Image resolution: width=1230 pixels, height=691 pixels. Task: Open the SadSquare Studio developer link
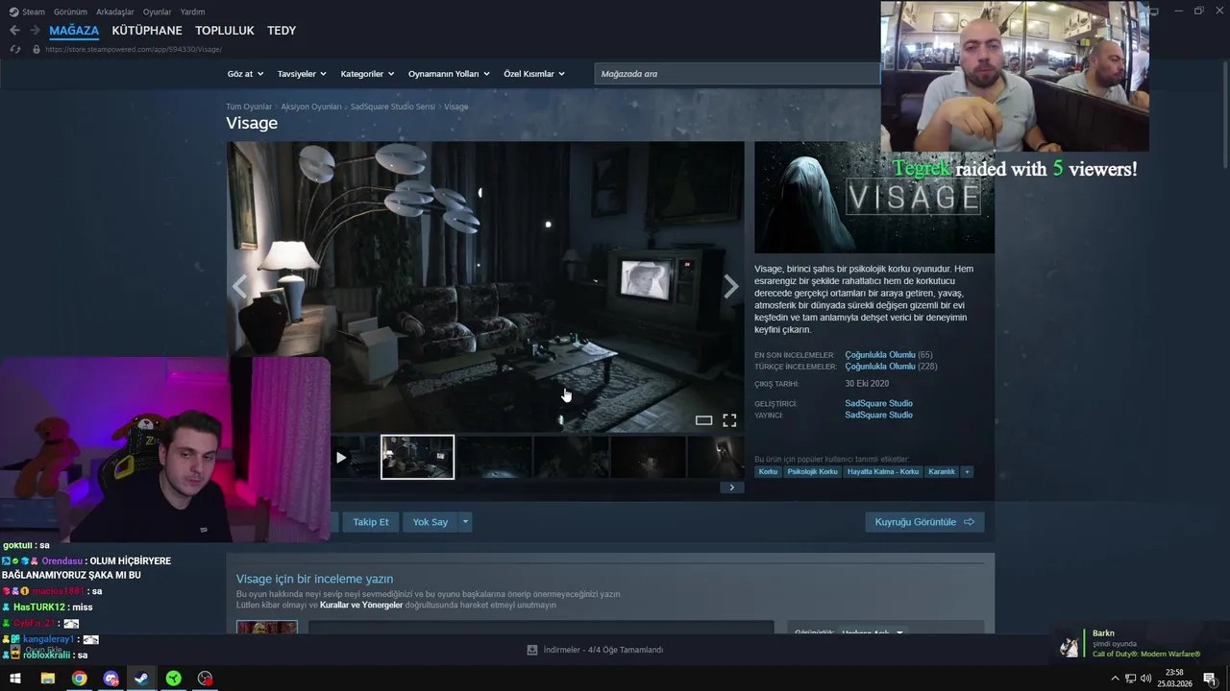(878, 403)
